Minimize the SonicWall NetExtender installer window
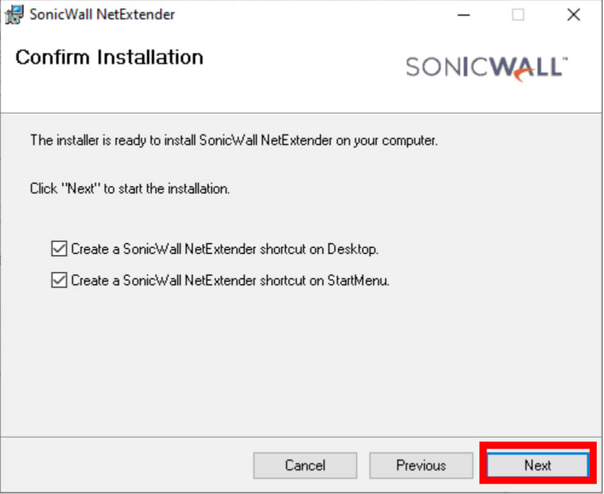 click(x=463, y=15)
